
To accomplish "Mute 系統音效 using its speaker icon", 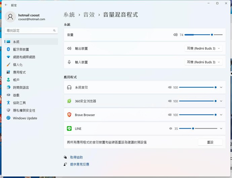I will 170,87.
